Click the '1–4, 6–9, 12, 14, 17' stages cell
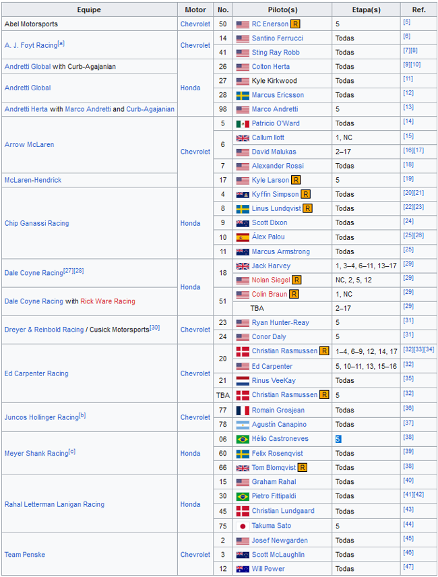 (x=366, y=351)
